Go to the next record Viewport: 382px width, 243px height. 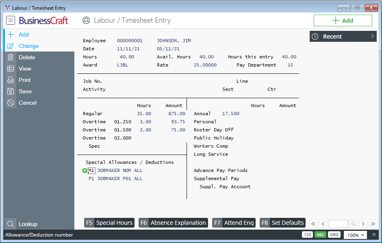click(x=363, y=224)
